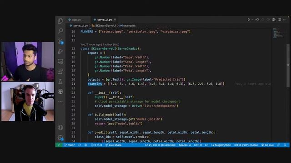
Task: Open the Source Control view
Action: point(60,41)
